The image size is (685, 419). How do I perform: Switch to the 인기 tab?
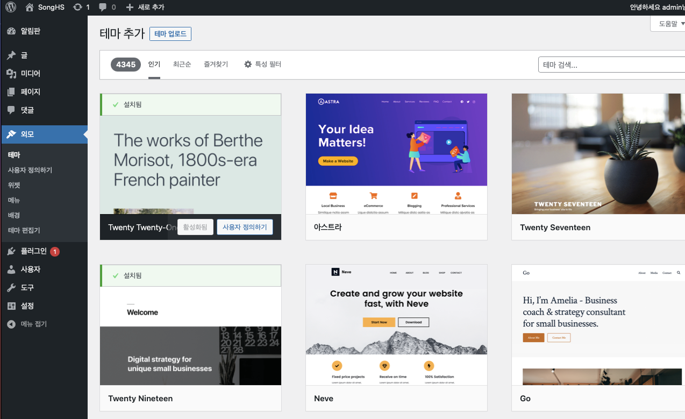(x=154, y=64)
